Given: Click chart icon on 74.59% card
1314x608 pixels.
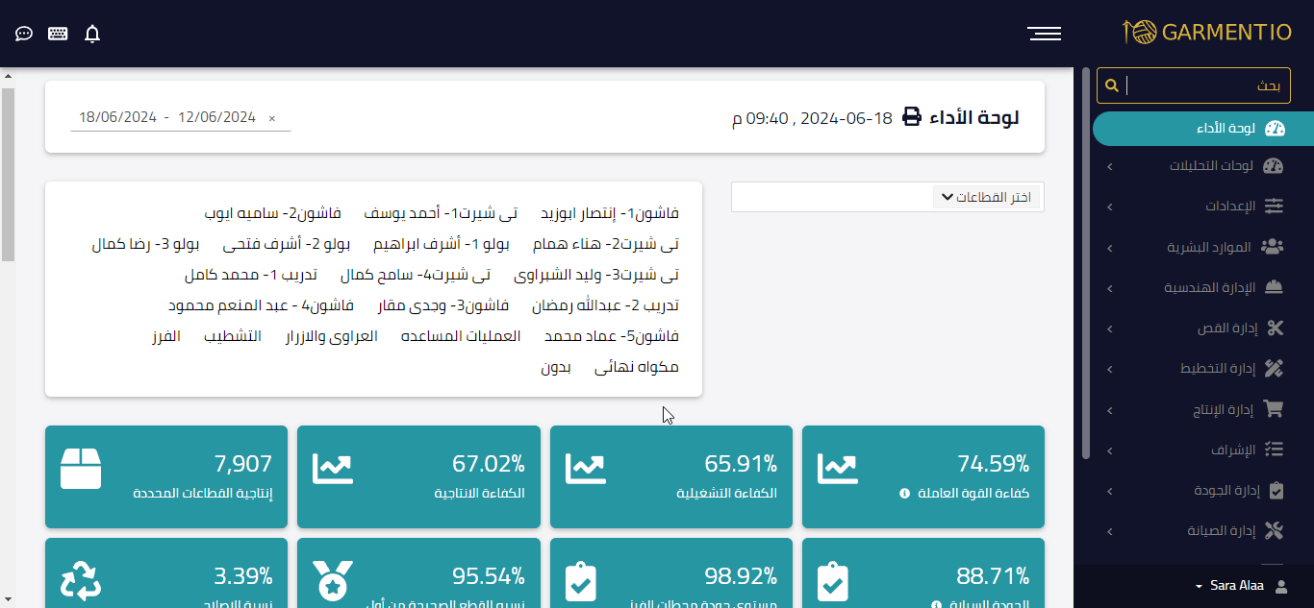Looking at the screenshot, I should (838, 469).
